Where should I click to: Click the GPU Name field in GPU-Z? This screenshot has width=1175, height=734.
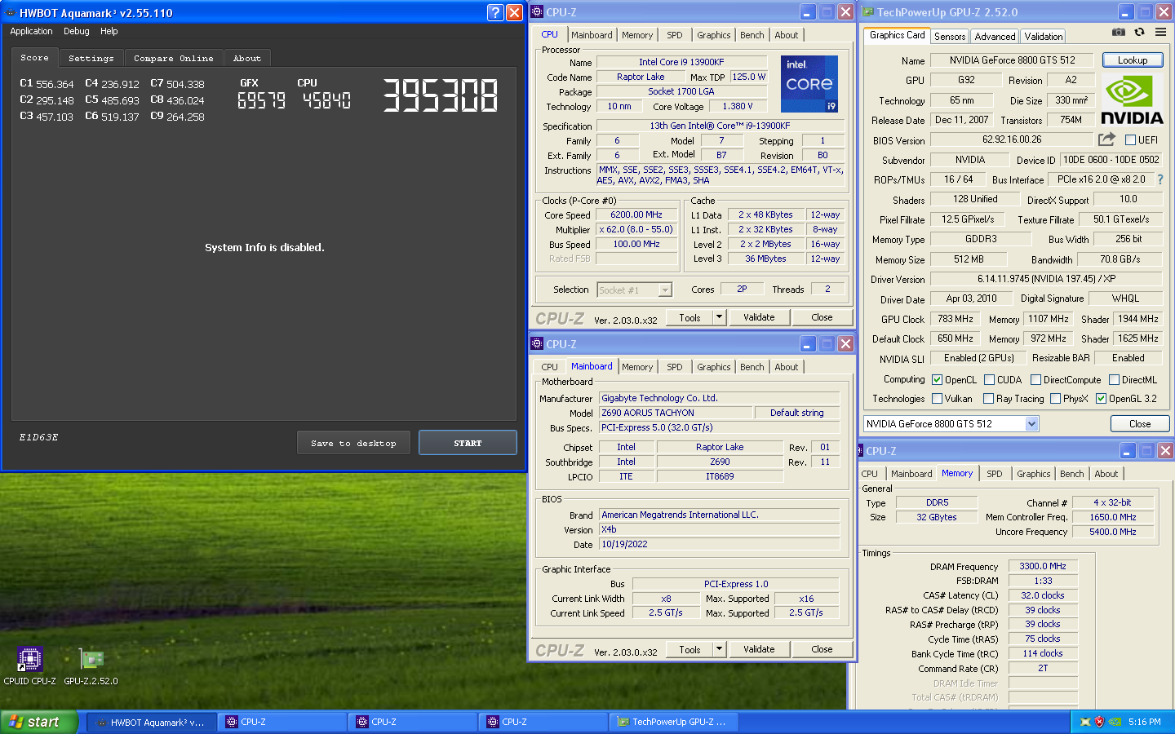pyautogui.click(x=1013, y=60)
